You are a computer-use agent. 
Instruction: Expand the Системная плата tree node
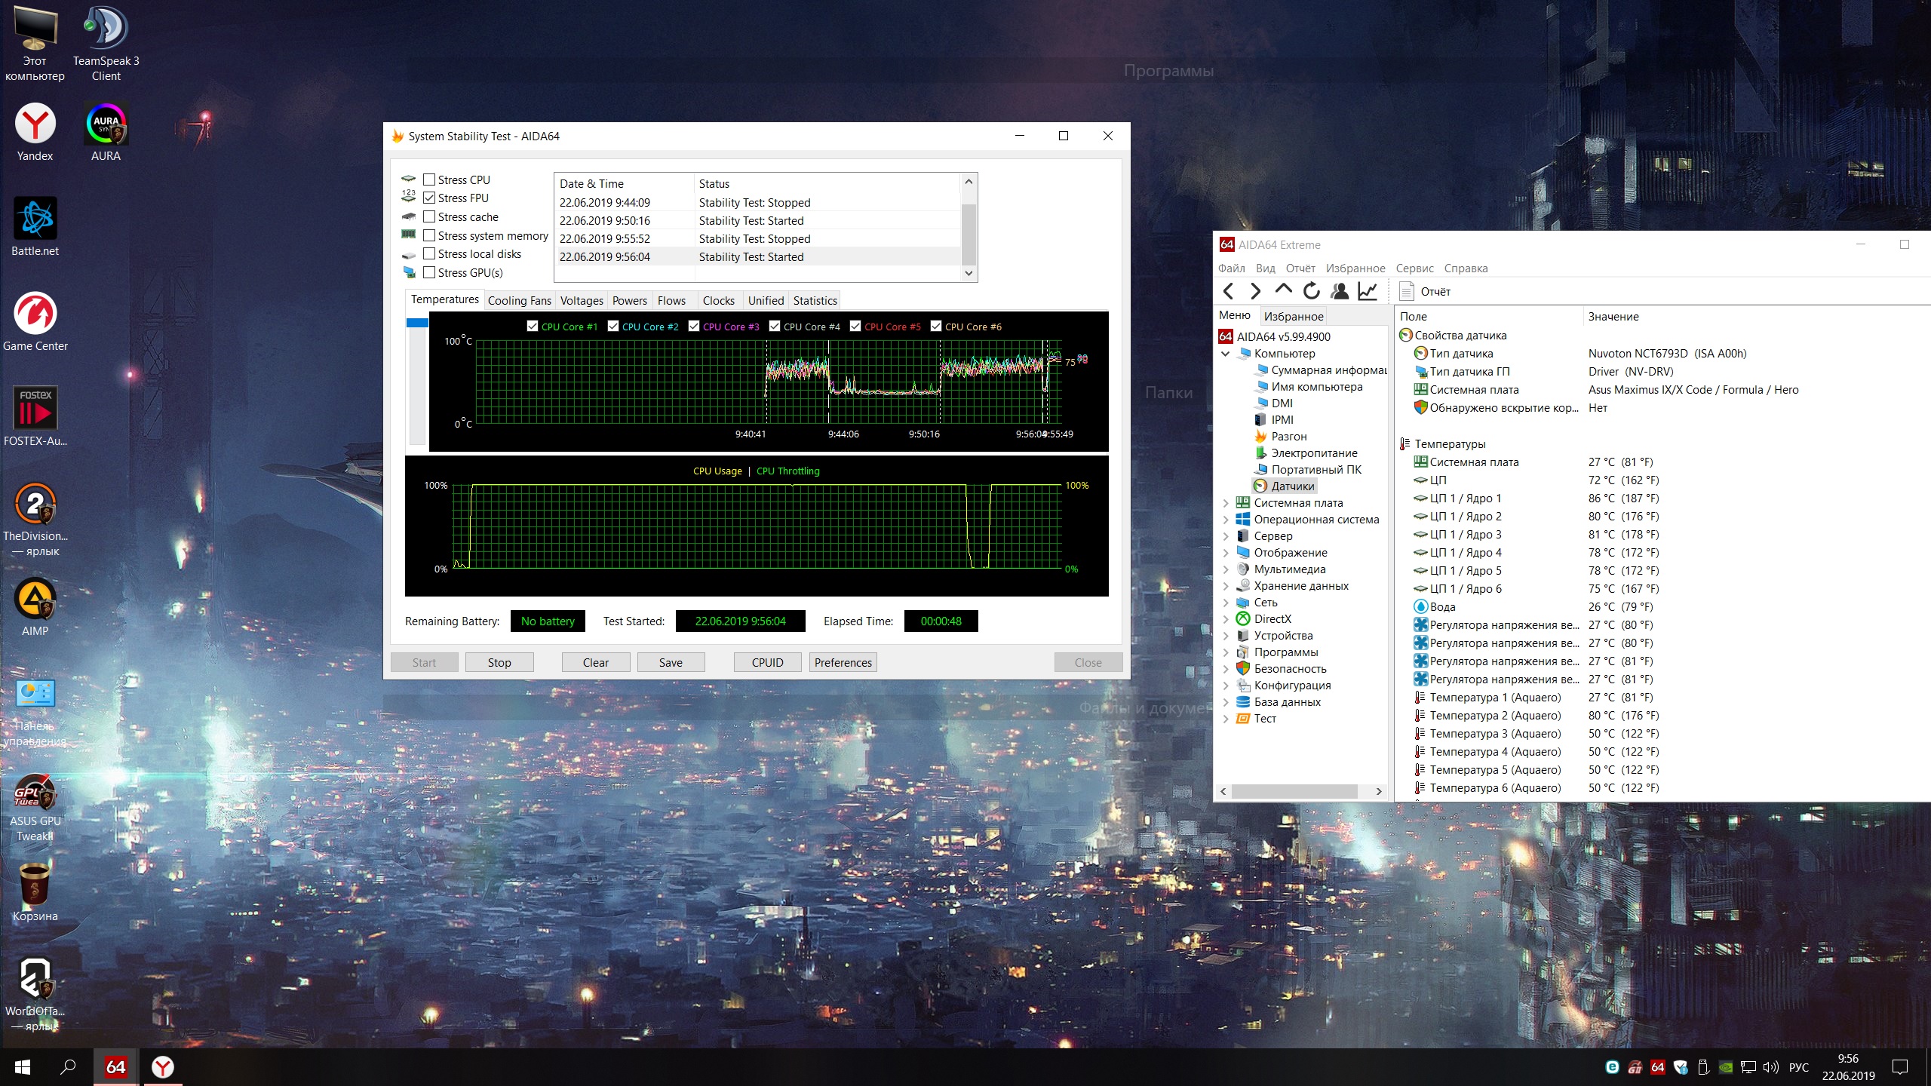coord(1226,503)
